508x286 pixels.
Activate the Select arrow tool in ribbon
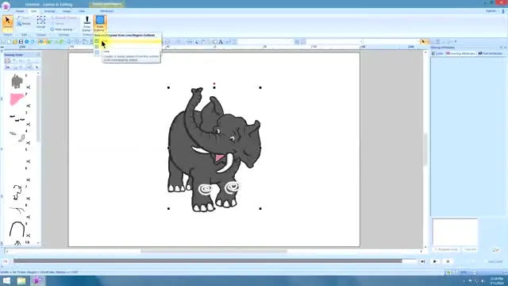7,23
